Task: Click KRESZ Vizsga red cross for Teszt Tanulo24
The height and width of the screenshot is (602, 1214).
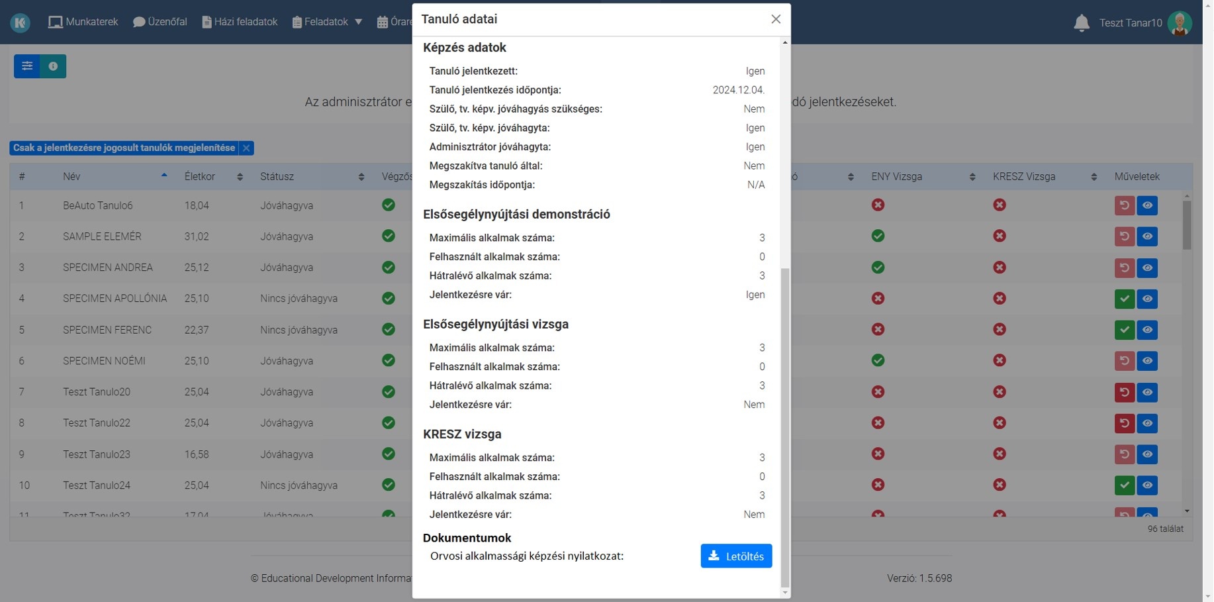Action: 1000,485
